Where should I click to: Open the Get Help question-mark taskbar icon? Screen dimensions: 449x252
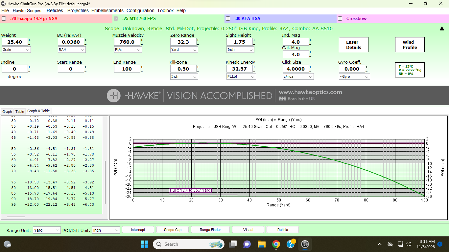click(291, 244)
